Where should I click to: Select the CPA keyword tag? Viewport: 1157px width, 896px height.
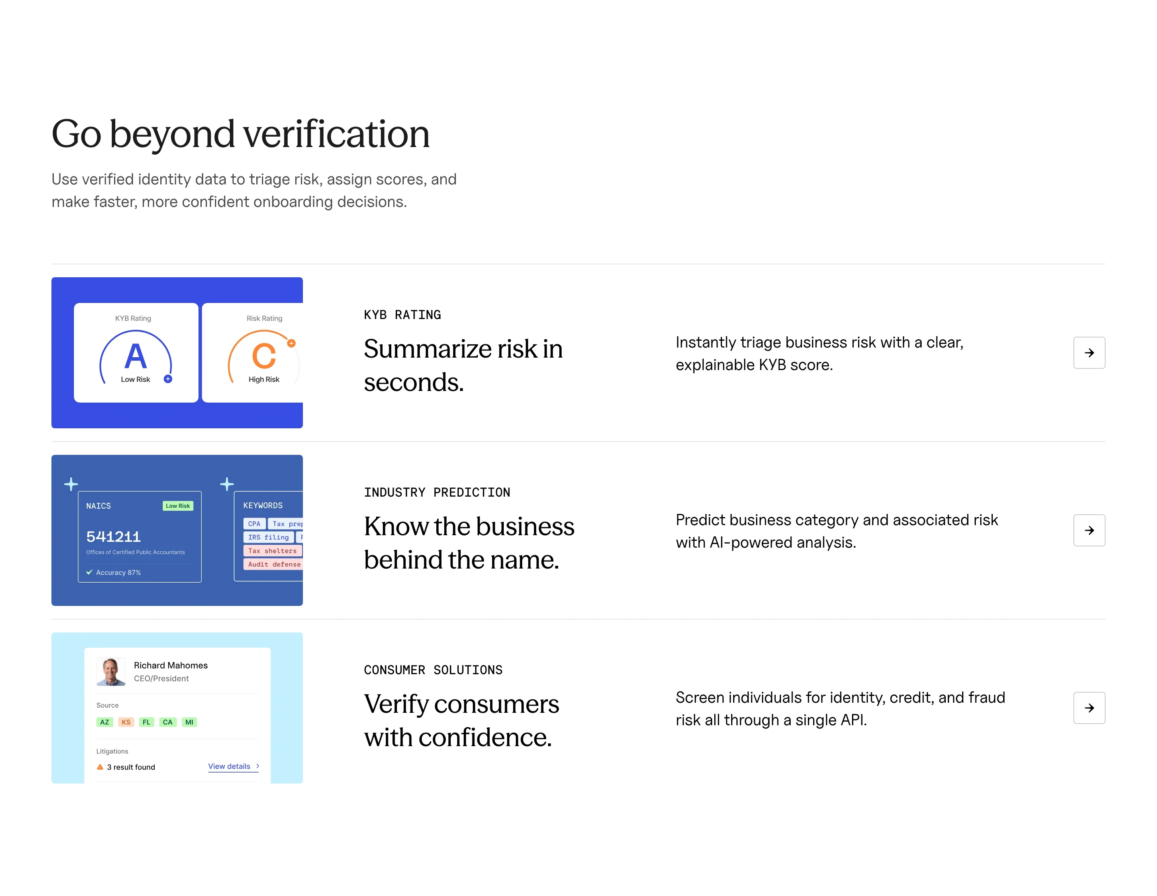pos(254,524)
